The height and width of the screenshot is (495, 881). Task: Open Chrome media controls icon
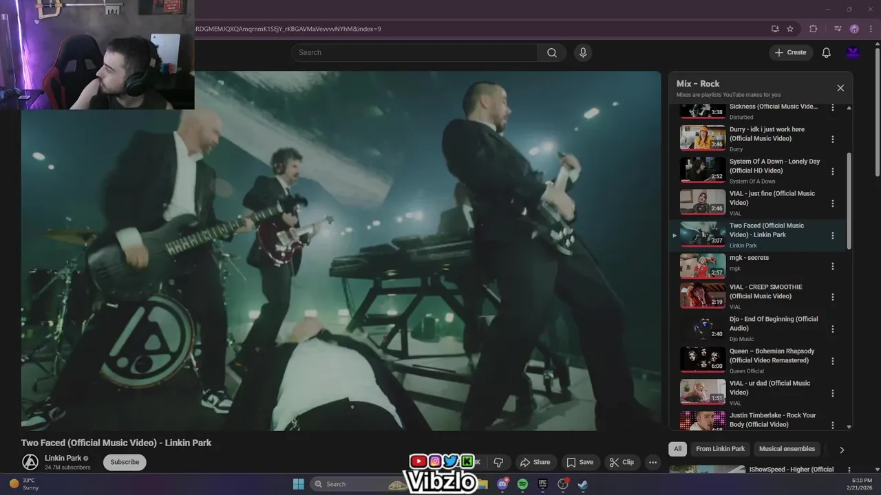[838, 29]
